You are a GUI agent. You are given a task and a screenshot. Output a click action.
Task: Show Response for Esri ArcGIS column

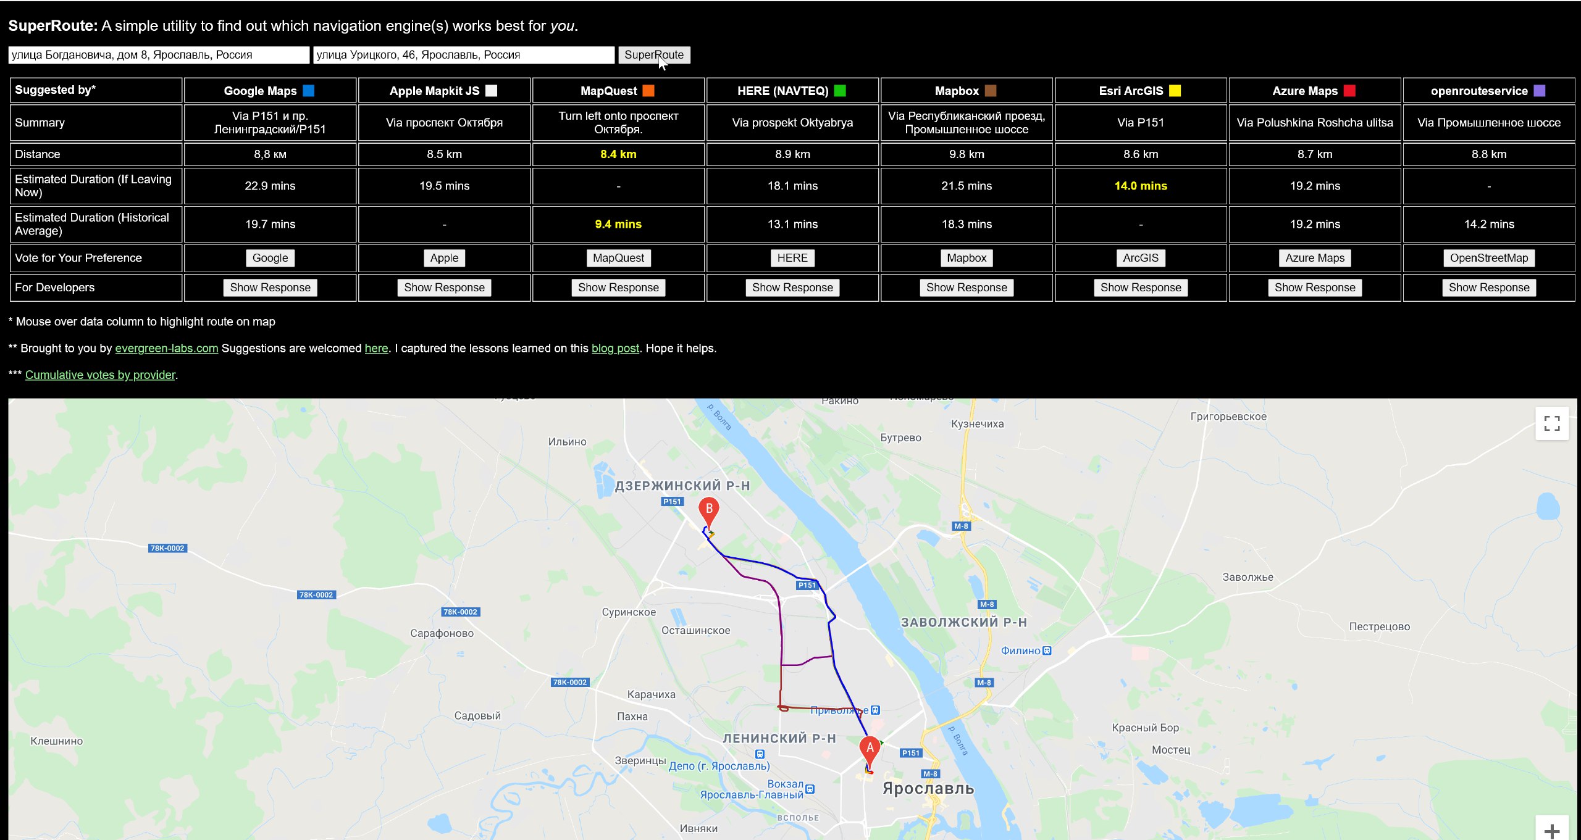(x=1140, y=288)
